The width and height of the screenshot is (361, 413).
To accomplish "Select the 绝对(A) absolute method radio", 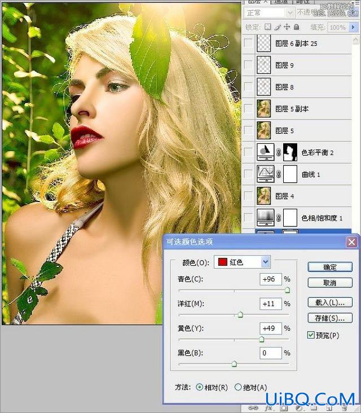I will pos(238,387).
